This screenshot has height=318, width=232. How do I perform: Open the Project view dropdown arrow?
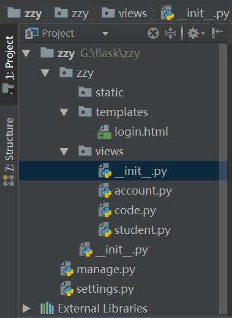105,33
